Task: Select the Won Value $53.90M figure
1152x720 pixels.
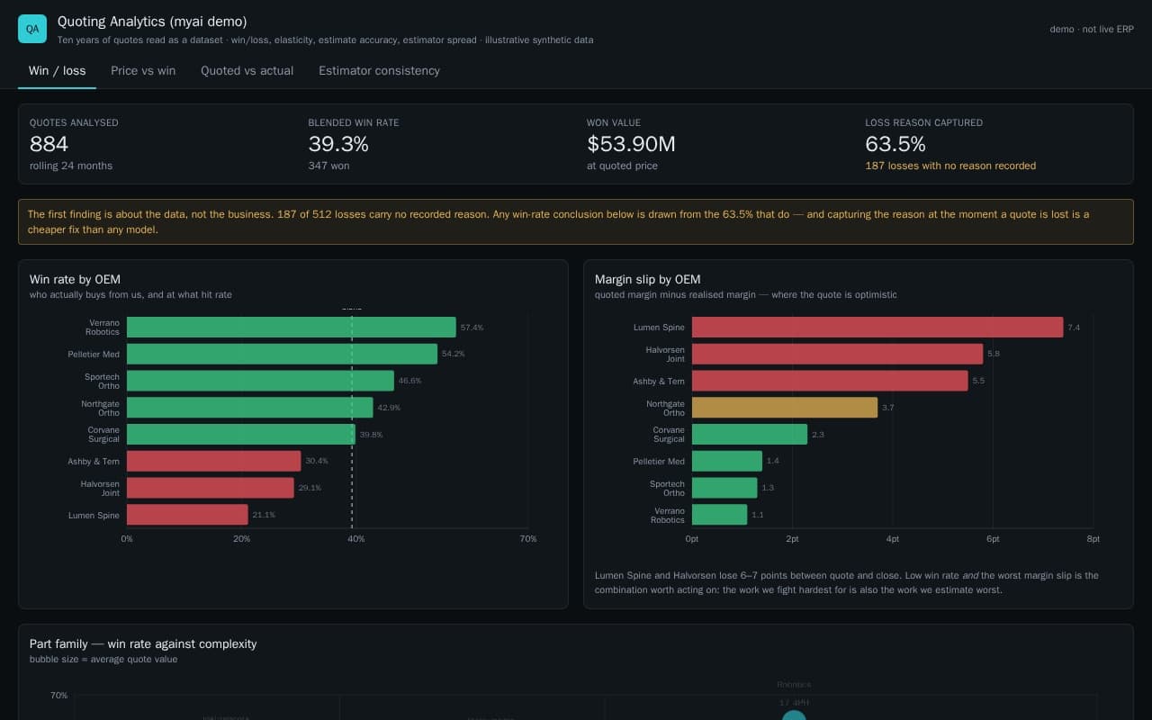Action: pyautogui.click(x=631, y=144)
